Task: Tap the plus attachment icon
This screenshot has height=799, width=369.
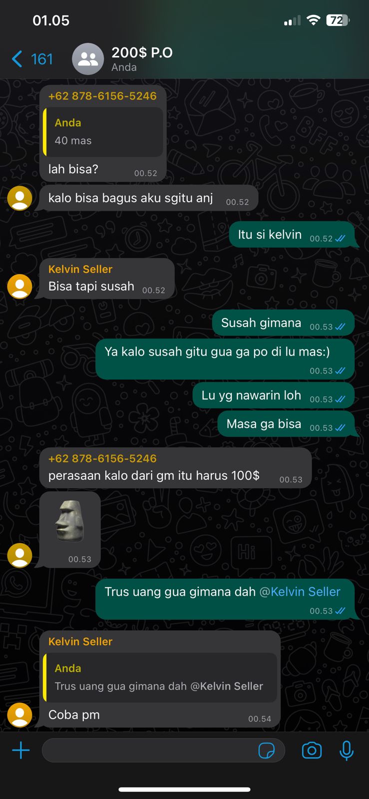Action: pos(21,750)
